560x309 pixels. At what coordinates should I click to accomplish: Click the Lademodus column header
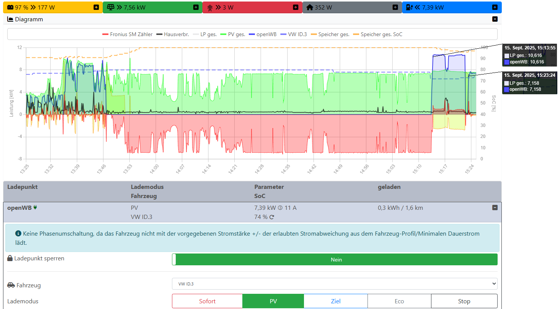(147, 187)
